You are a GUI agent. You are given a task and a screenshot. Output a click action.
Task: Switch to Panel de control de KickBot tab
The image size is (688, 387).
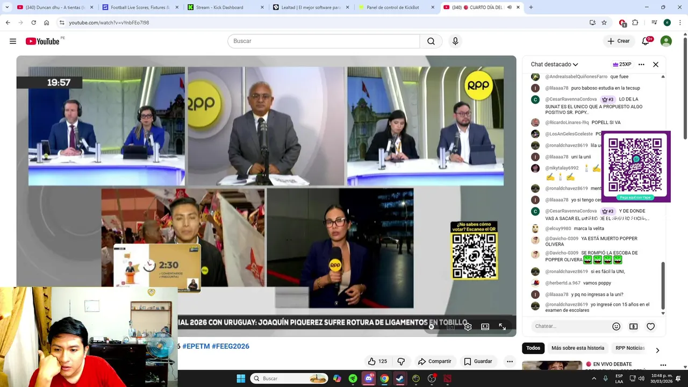396,8
